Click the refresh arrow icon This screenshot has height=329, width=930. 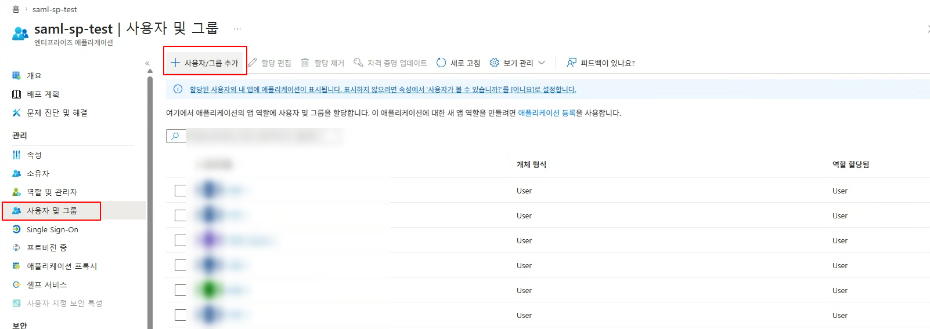[441, 63]
